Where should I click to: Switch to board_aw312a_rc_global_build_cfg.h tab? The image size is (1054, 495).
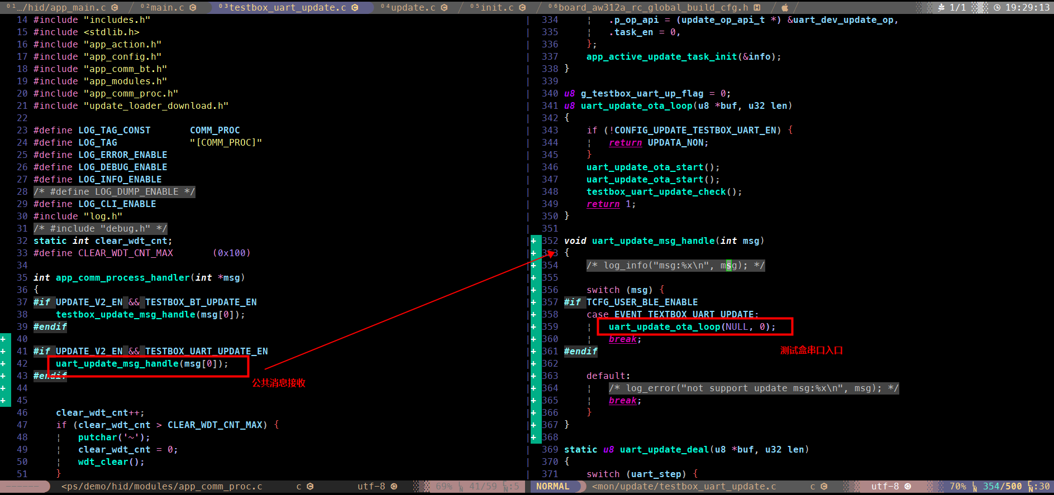(654, 7)
